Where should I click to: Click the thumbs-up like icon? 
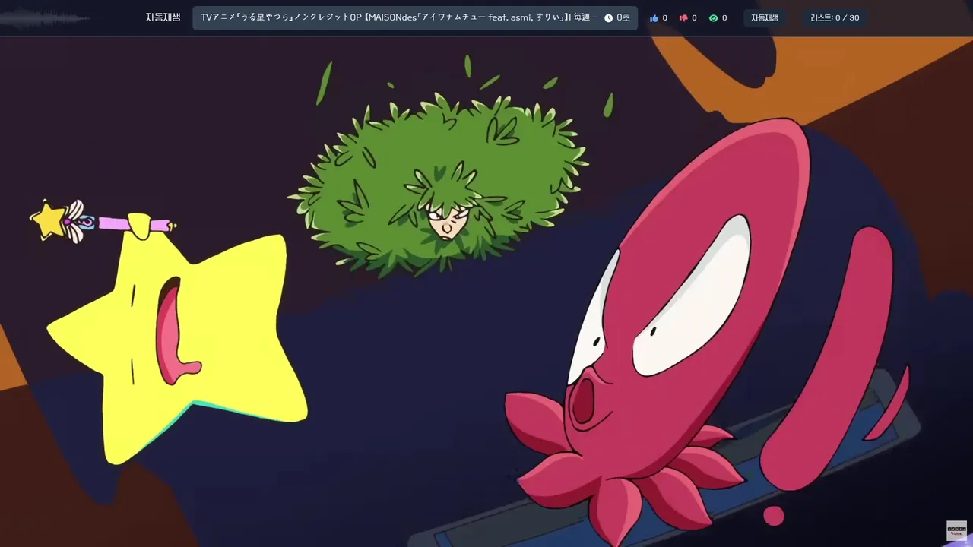point(654,17)
